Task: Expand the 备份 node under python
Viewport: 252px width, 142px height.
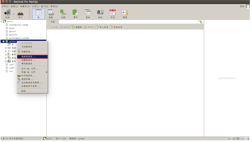Action: 6,61
